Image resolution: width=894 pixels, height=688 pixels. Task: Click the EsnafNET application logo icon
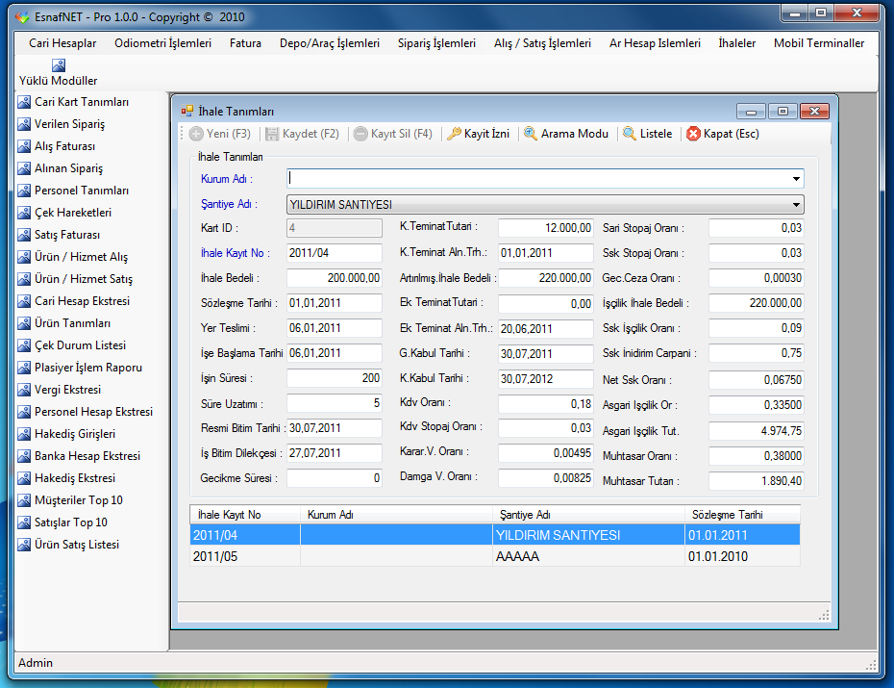(22, 17)
